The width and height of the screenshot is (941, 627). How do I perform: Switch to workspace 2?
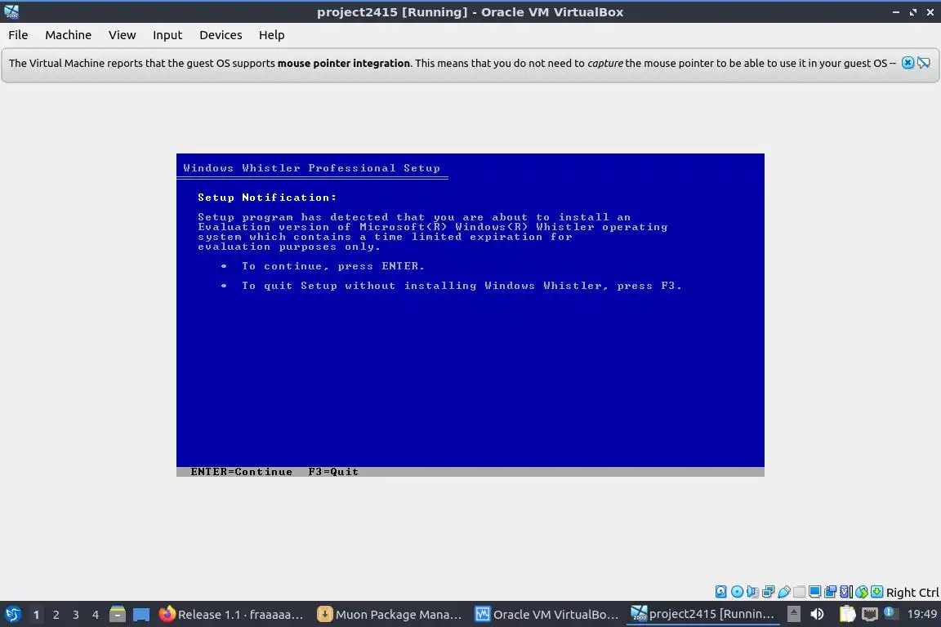pyautogui.click(x=56, y=615)
